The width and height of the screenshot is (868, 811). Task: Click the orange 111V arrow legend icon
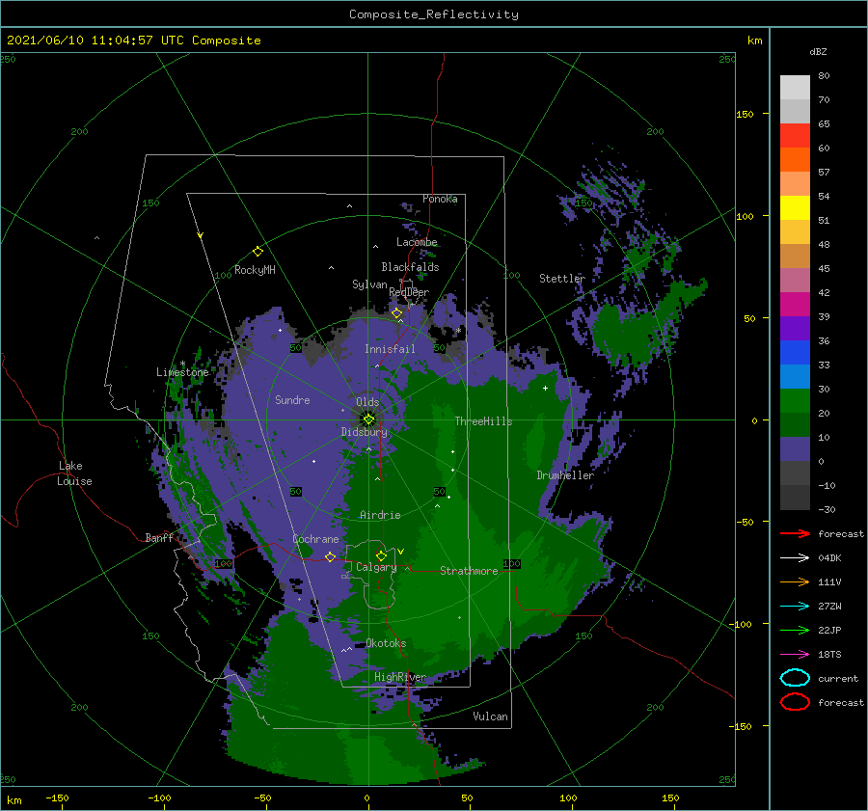pyautogui.click(x=795, y=581)
